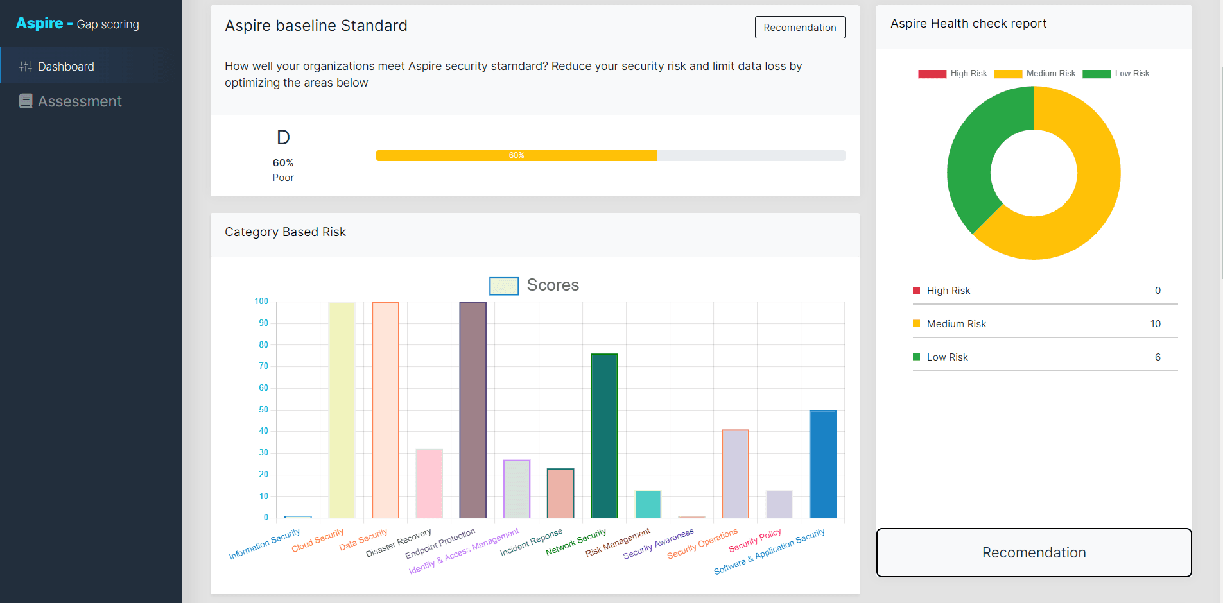
Task: Click the Dashboard sliders icon in sidebar
Action: (x=26, y=67)
